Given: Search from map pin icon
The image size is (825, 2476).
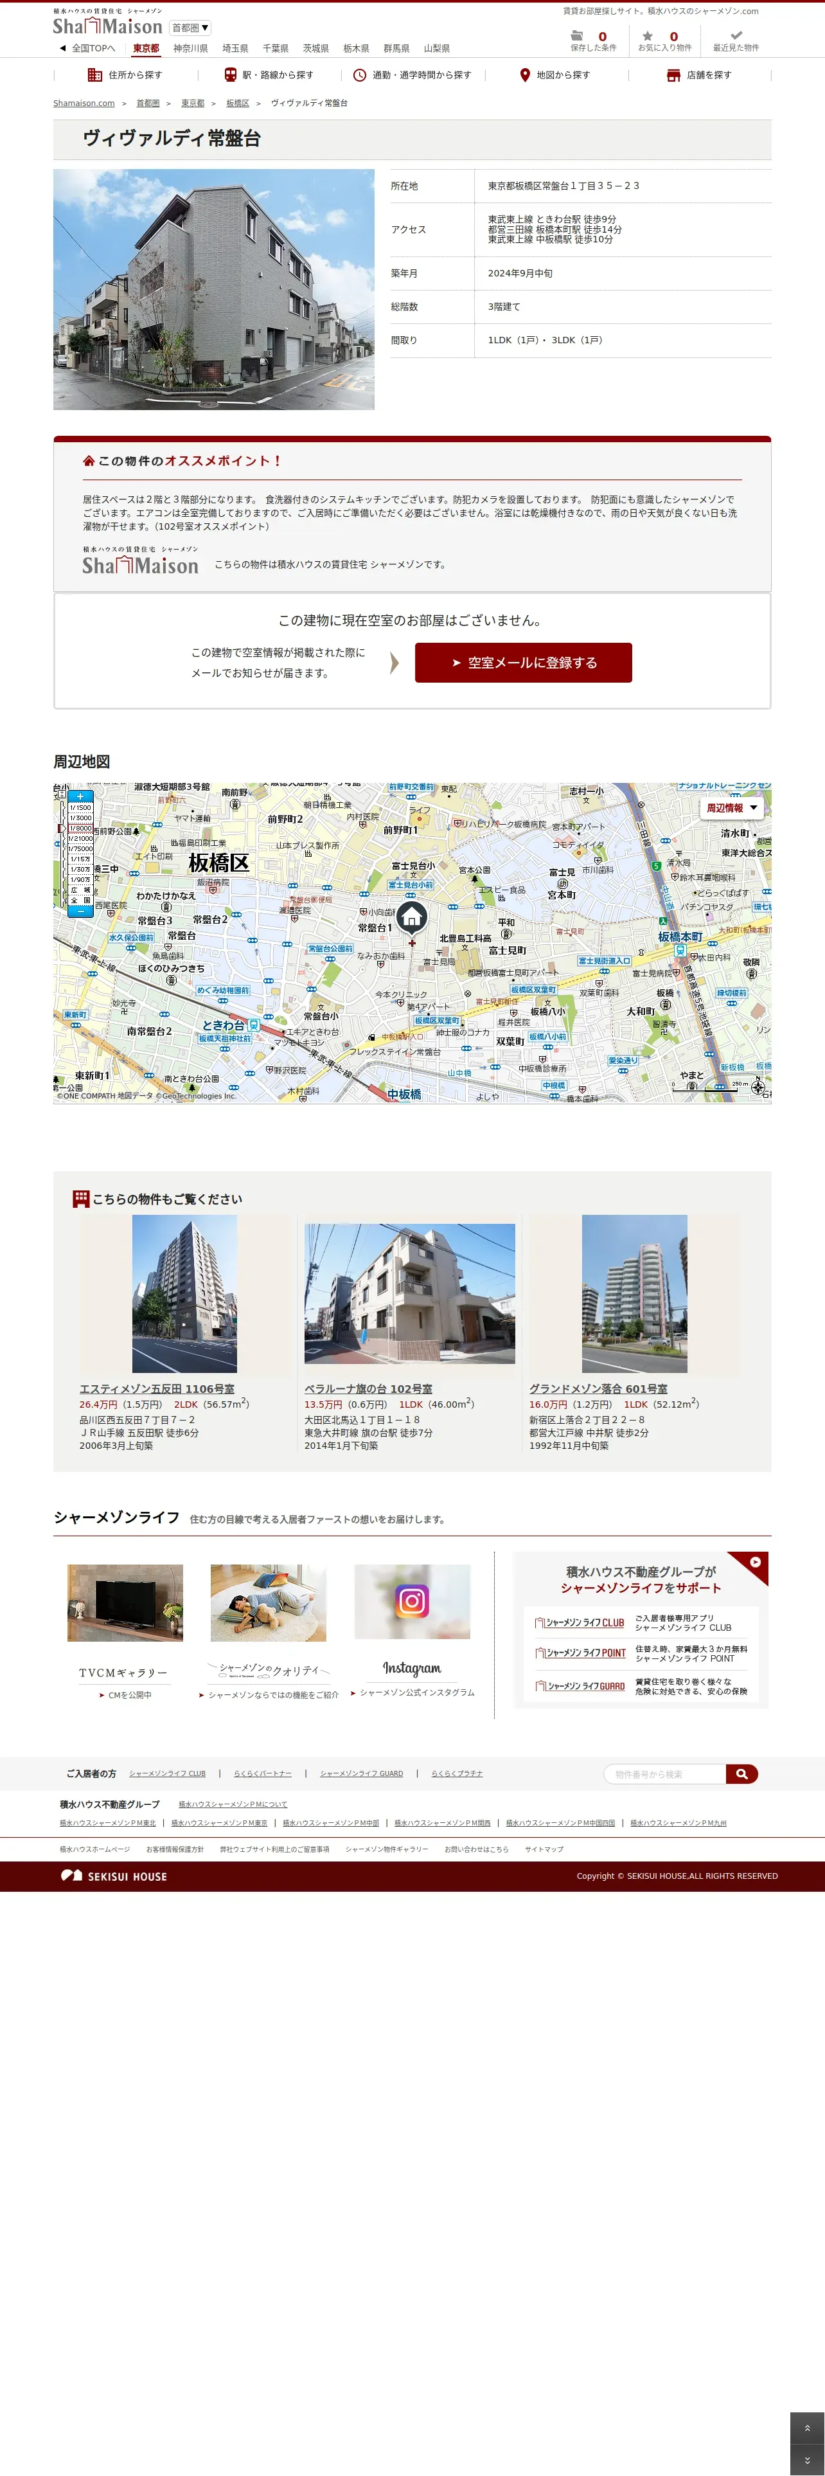Looking at the screenshot, I should 524,75.
